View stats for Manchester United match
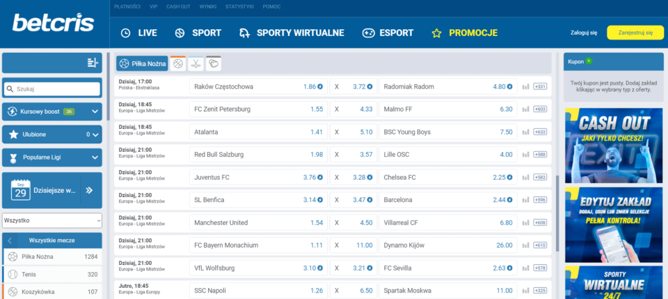This screenshot has height=299, width=668. click(526, 223)
